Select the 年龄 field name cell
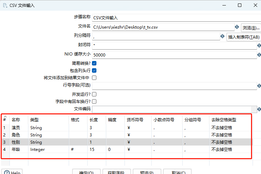261x174 pixels. click(19, 149)
